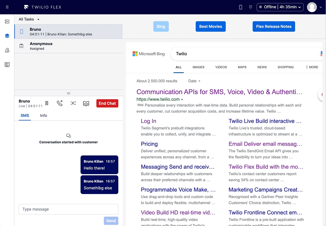Change availability via the Offline status control
Screen dimensions: 326x226
280,7
